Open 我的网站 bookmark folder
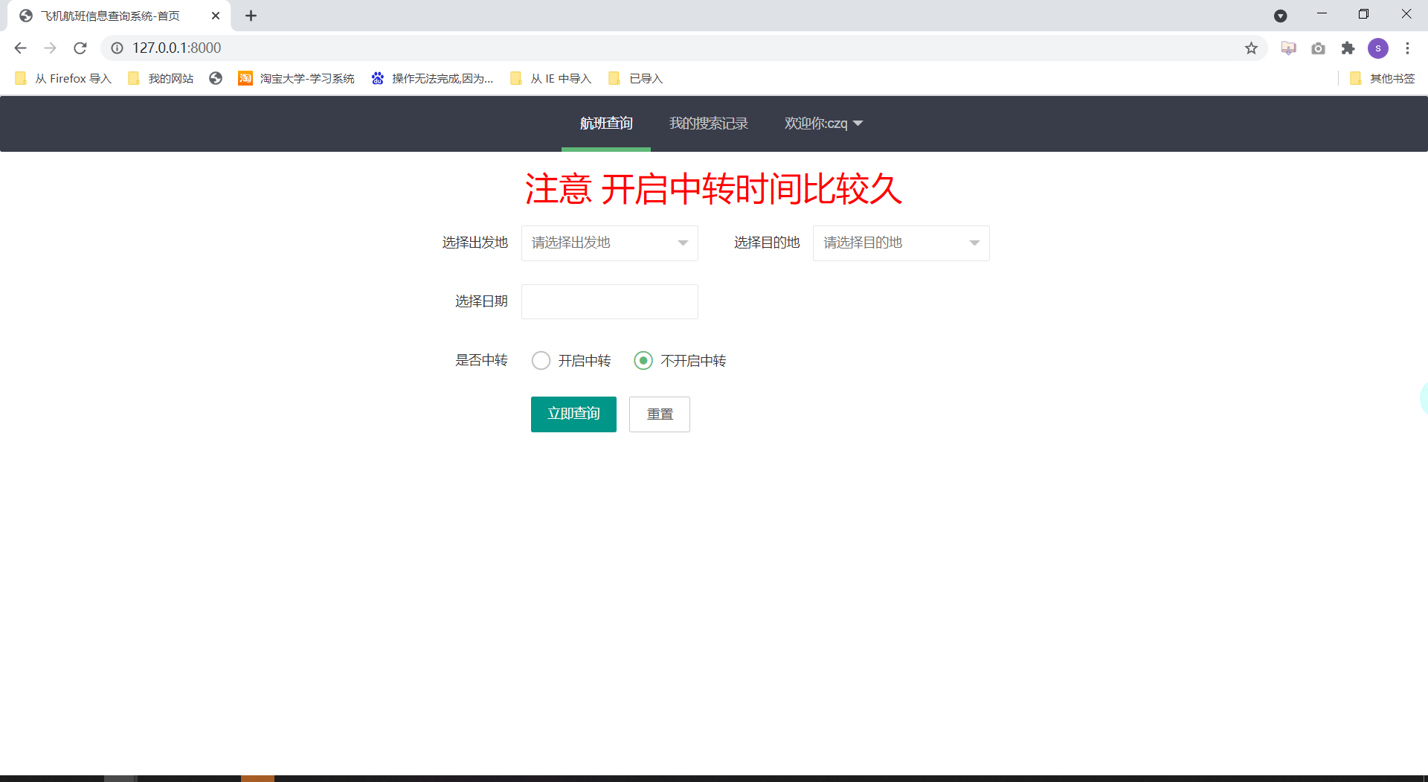 point(161,78)
